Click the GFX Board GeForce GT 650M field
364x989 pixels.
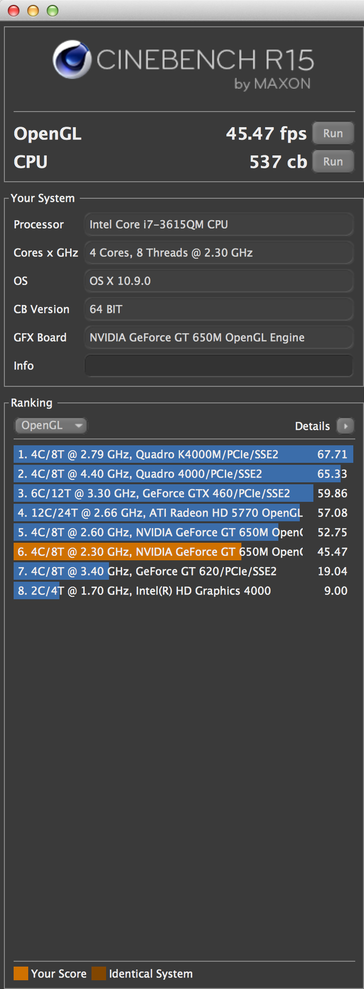click(218, 337)
